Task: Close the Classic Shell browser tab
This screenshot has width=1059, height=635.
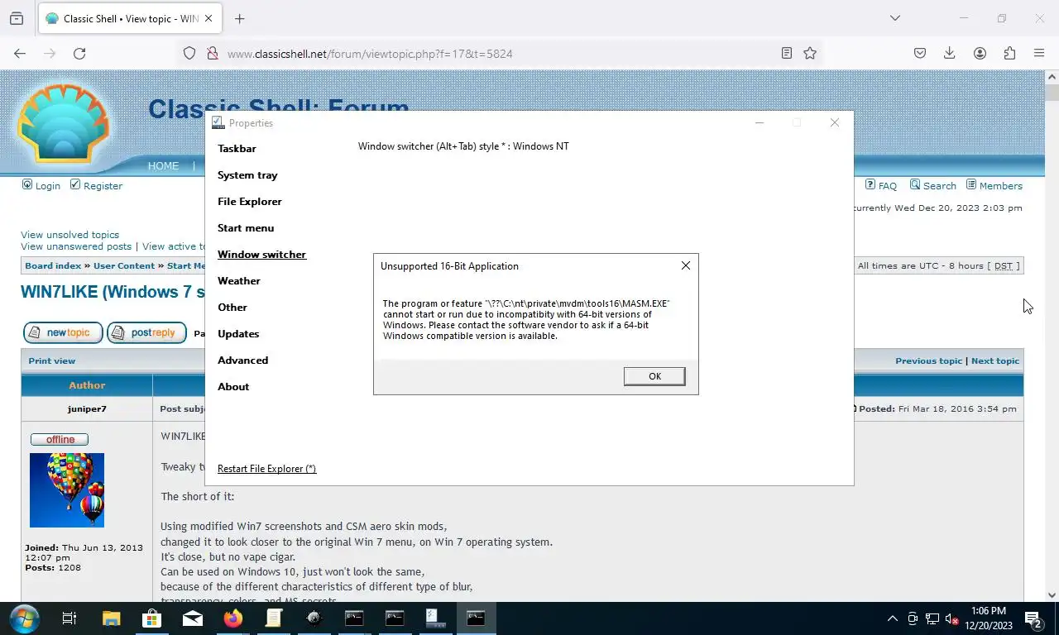Action: (x=208, y=18)
